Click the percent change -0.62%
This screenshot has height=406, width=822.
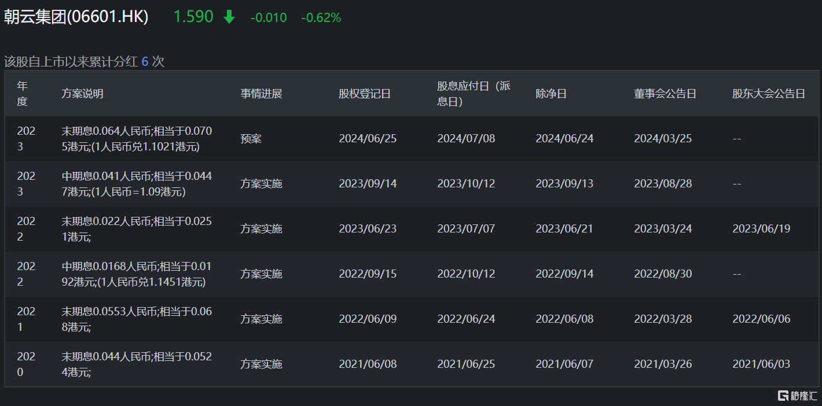point(321,18)
